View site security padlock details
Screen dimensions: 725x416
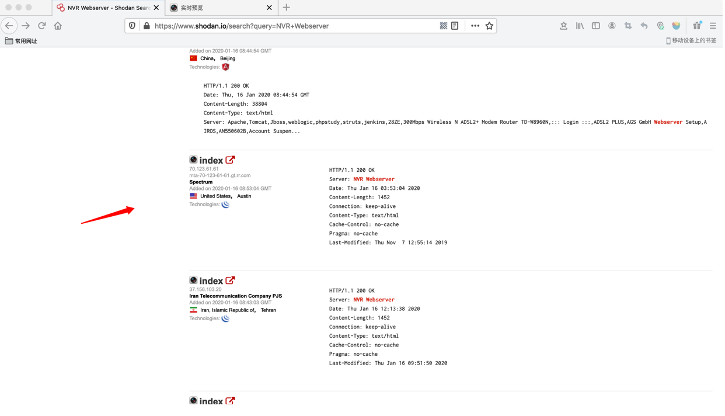click(147, 26)
